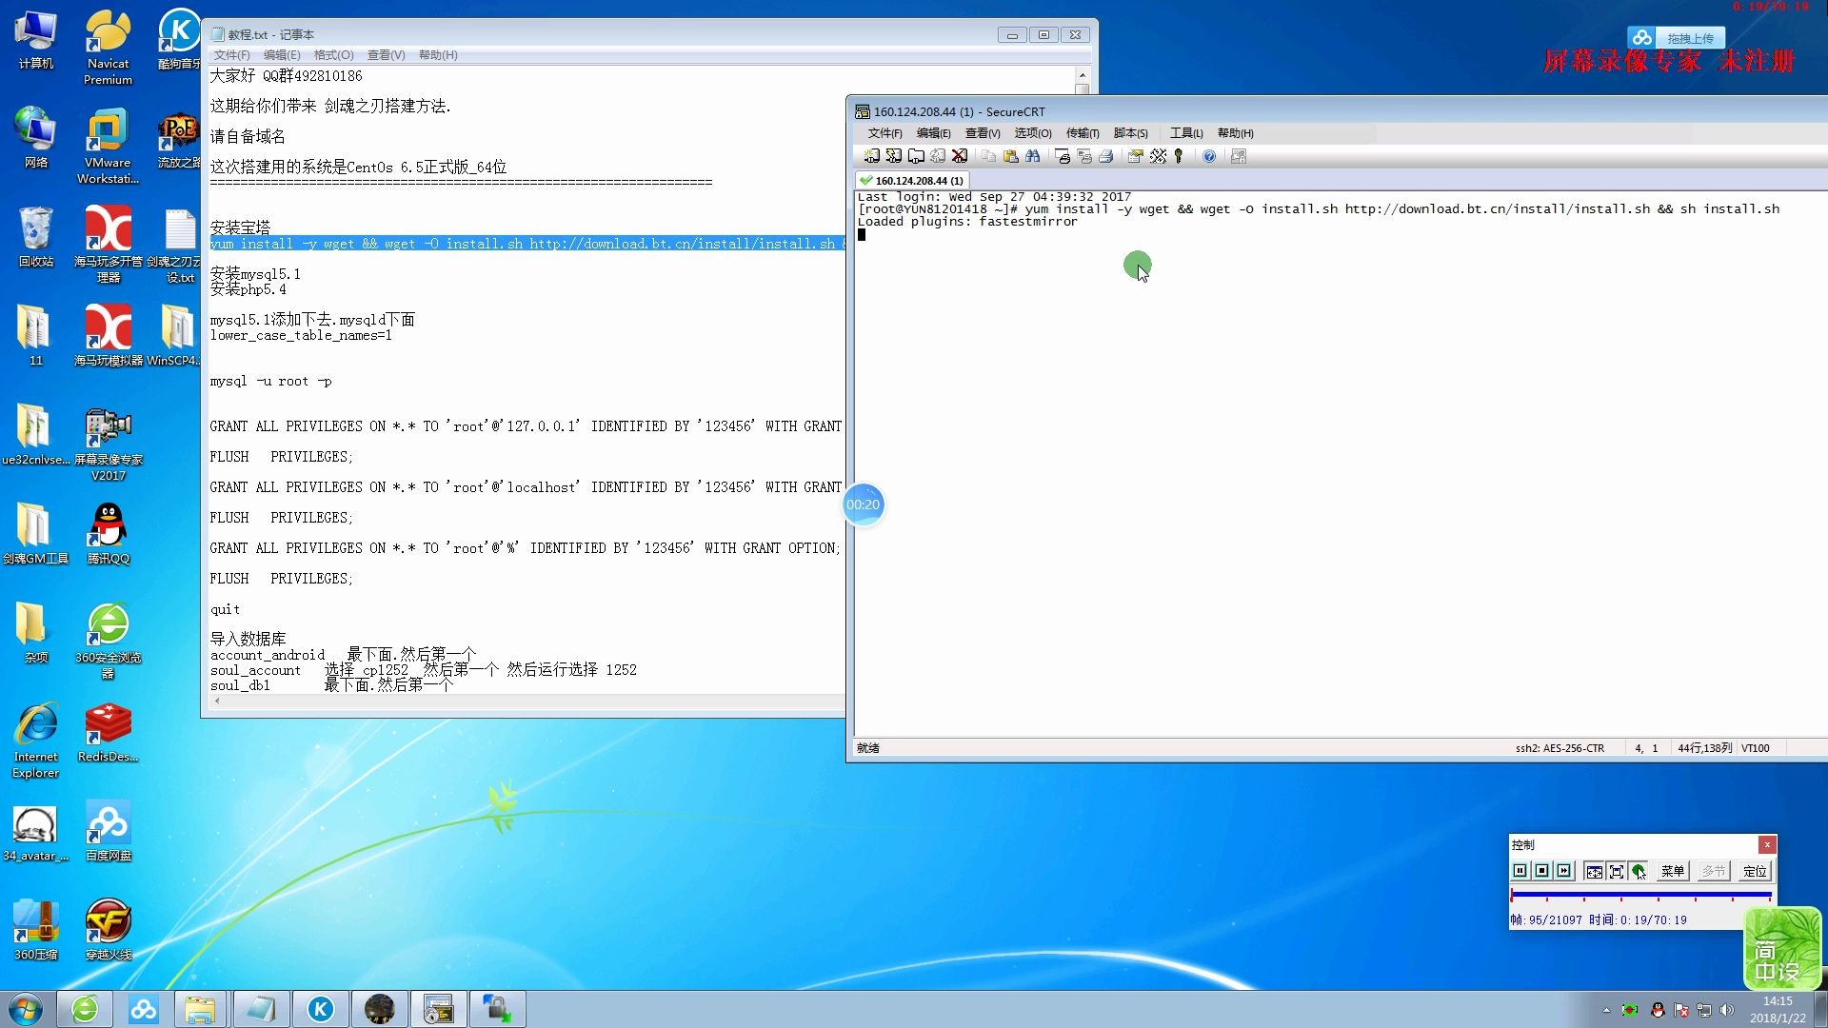1828x1028 pixels.
Task: Click highlighted yum install line in Notepad
Action: tap(527, 244)
